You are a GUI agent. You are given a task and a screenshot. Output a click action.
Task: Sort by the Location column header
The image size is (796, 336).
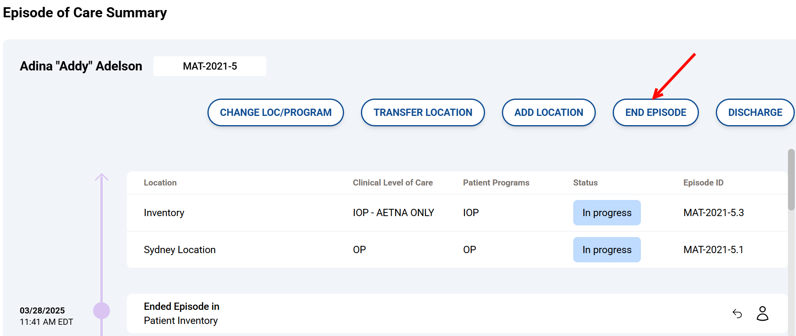160,183
